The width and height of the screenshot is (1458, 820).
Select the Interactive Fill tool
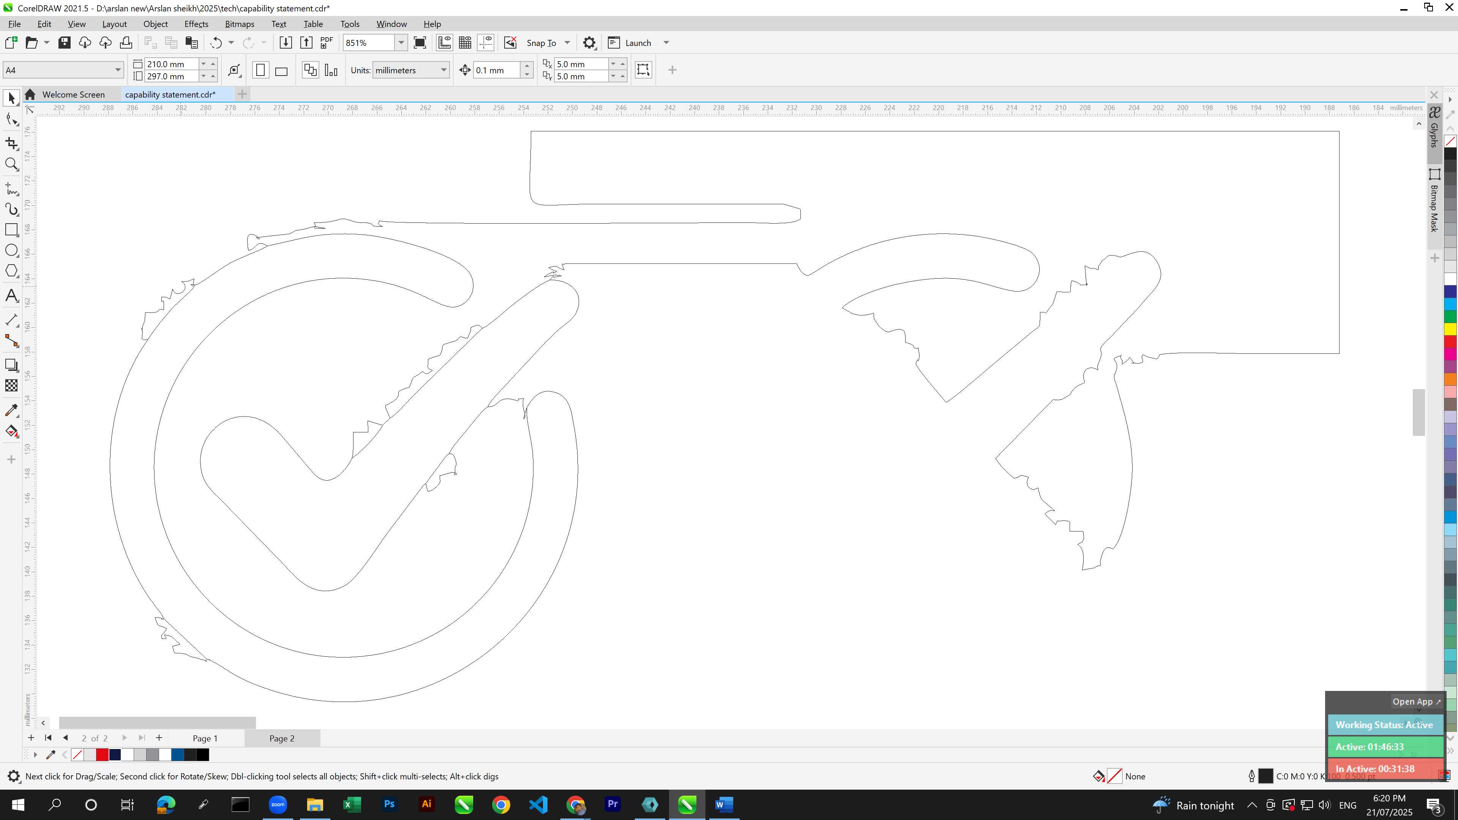11,432
